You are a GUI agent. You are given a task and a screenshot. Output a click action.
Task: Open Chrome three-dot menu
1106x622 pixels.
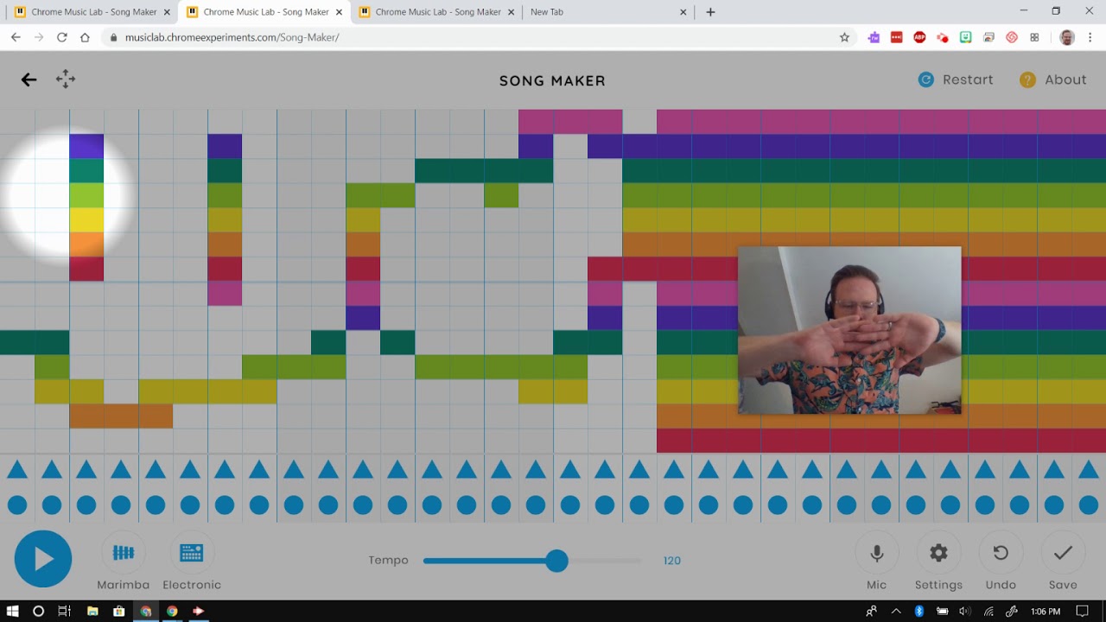click(x=1090, y=37)
